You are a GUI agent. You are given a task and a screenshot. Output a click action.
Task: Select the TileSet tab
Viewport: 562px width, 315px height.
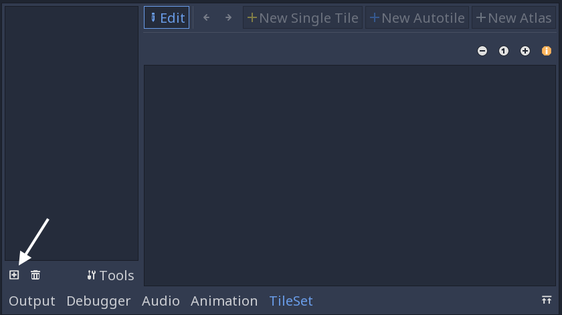point(291,301)
